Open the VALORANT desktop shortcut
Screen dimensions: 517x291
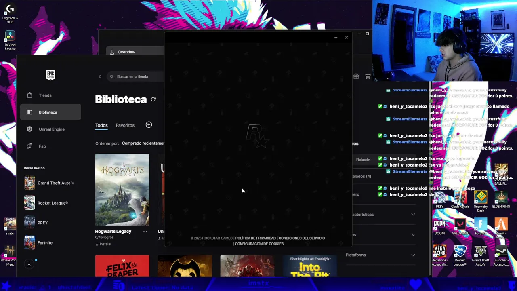click(x=460, y=227)
